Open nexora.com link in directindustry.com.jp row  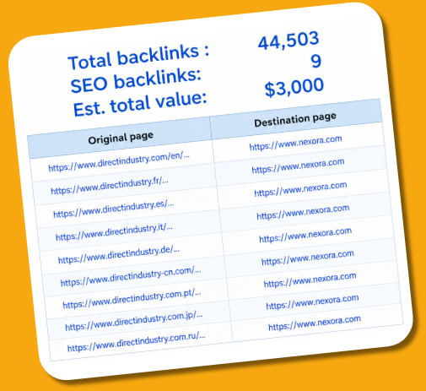[x=312, y=301]
